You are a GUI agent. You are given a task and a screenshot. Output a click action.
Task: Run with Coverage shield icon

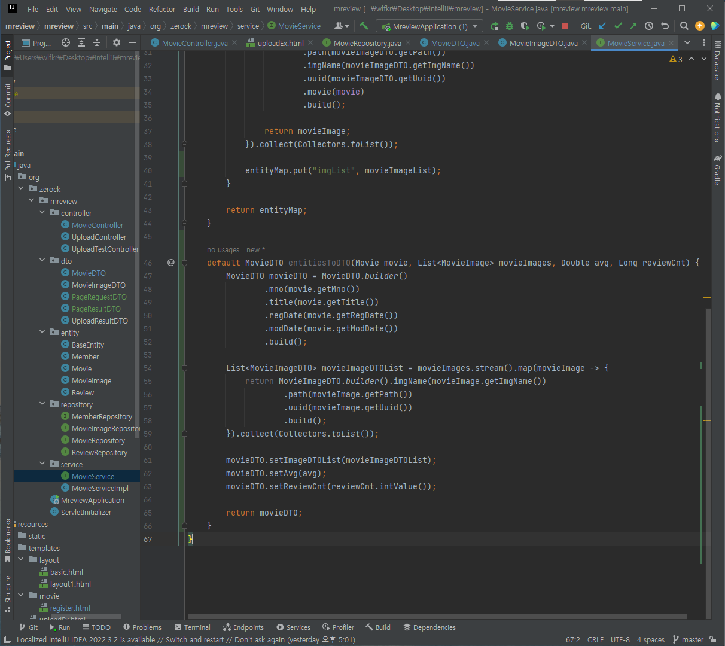click(x=525, y=26)
